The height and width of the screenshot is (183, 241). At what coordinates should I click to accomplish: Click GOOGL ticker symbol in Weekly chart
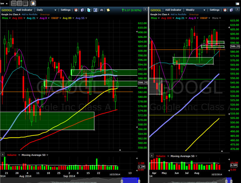pyautogui.click(x=156, y=10)
